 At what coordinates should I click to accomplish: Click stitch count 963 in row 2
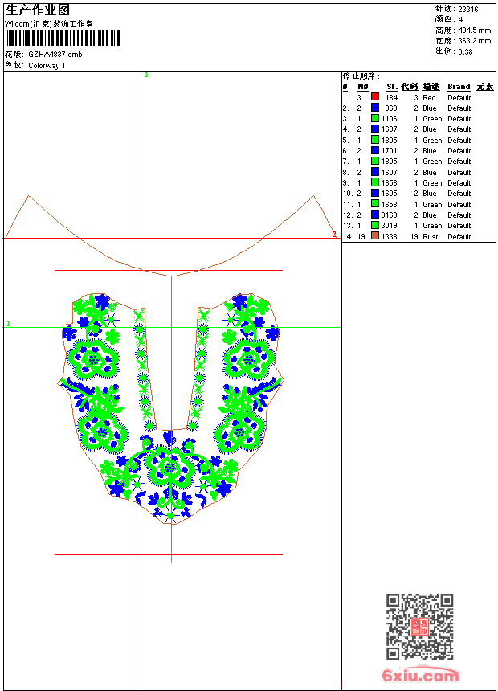[391, 108]
